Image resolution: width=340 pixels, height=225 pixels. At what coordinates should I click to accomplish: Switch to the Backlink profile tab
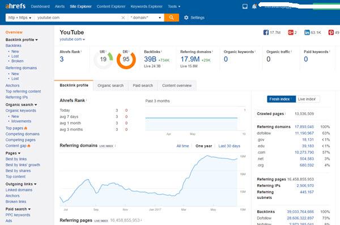click(74, 85)
